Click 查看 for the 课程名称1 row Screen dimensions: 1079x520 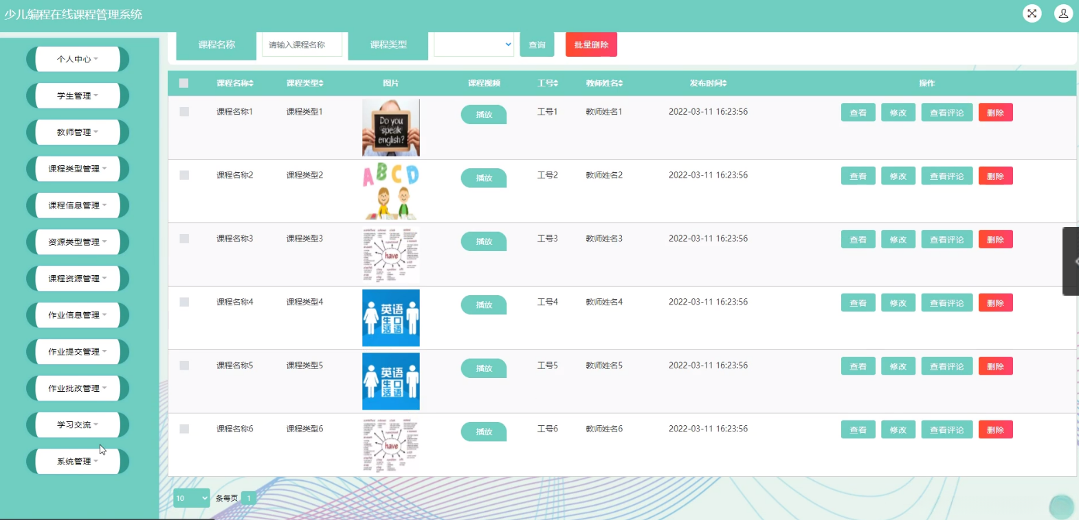[858, 113]
